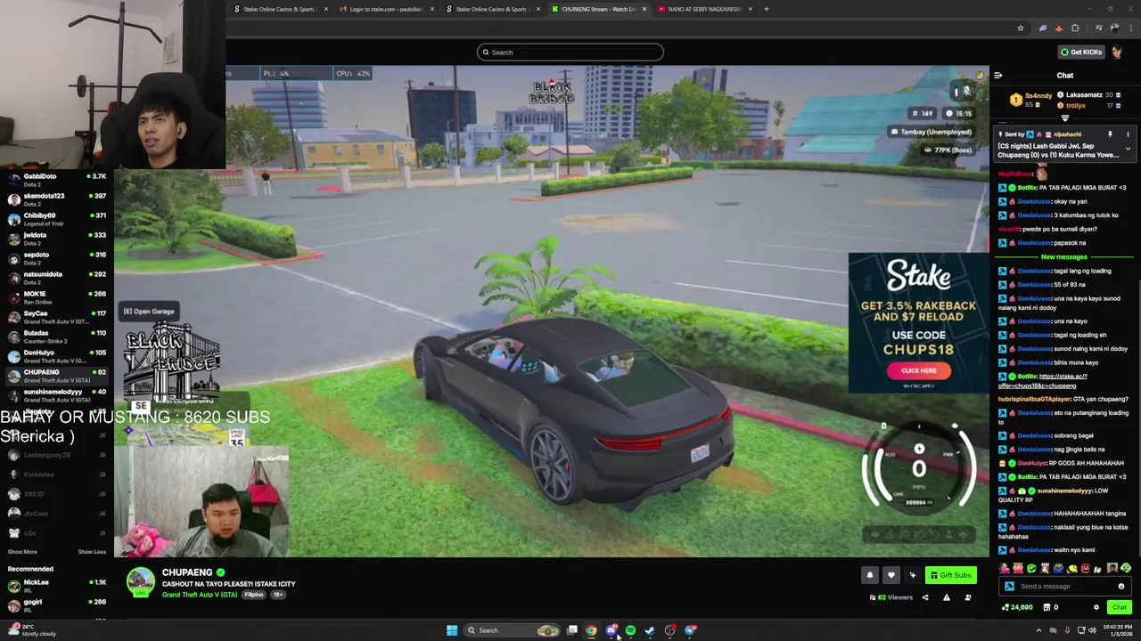Viewport: 1141px width, 641px height.
Task: Click the Filipino language tag
Action: click(x=254, y=595)
